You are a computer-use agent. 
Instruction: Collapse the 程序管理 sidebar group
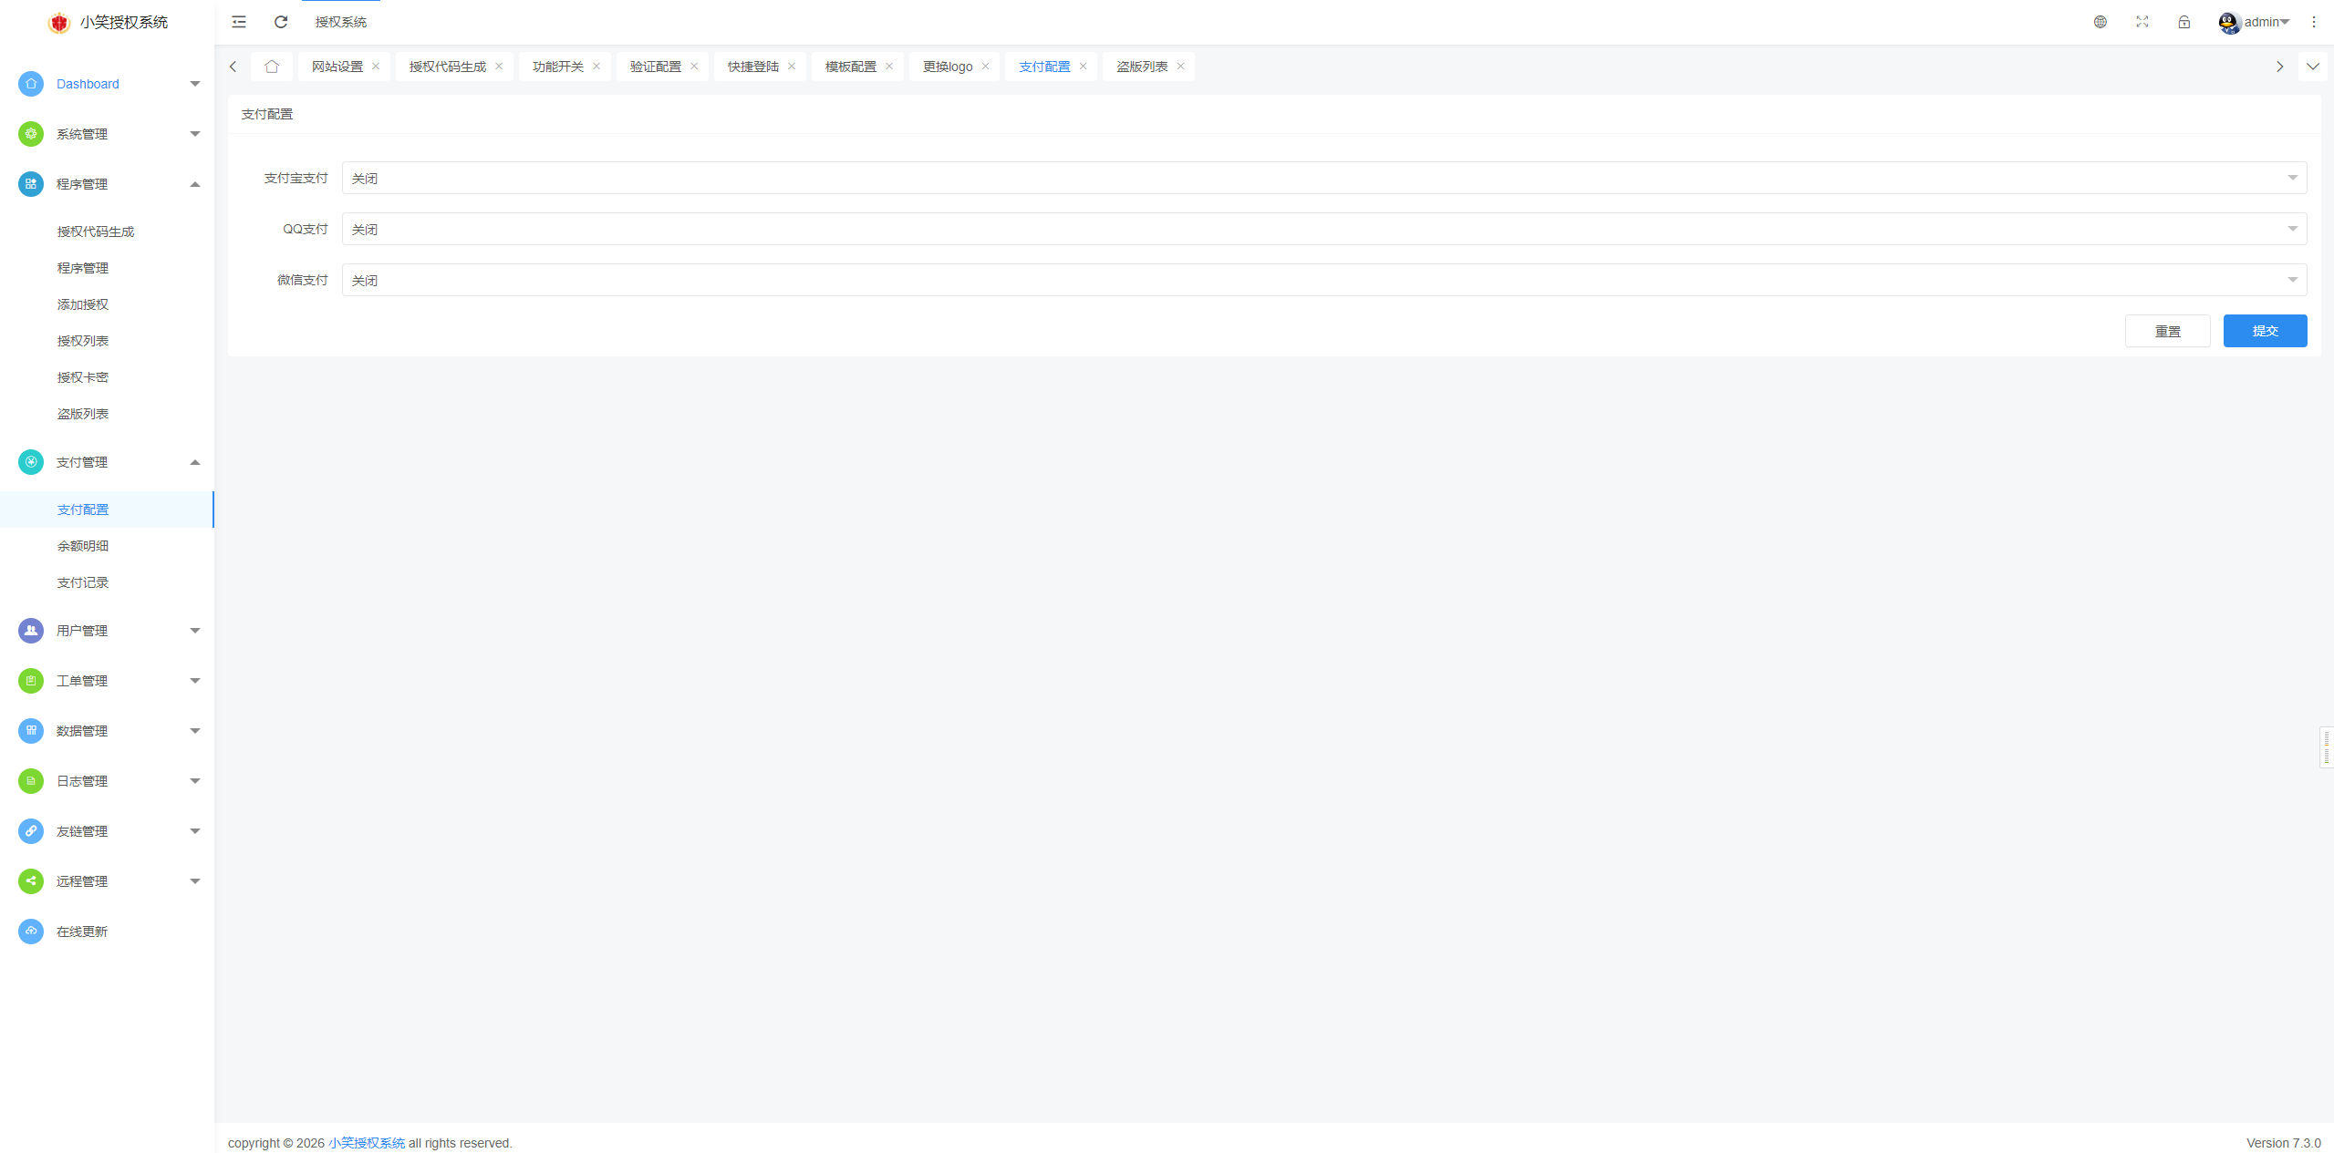coord(108,184)
